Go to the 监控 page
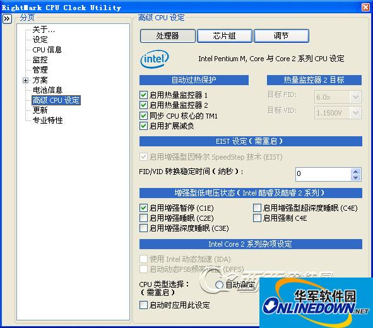 tap(40, 60)
